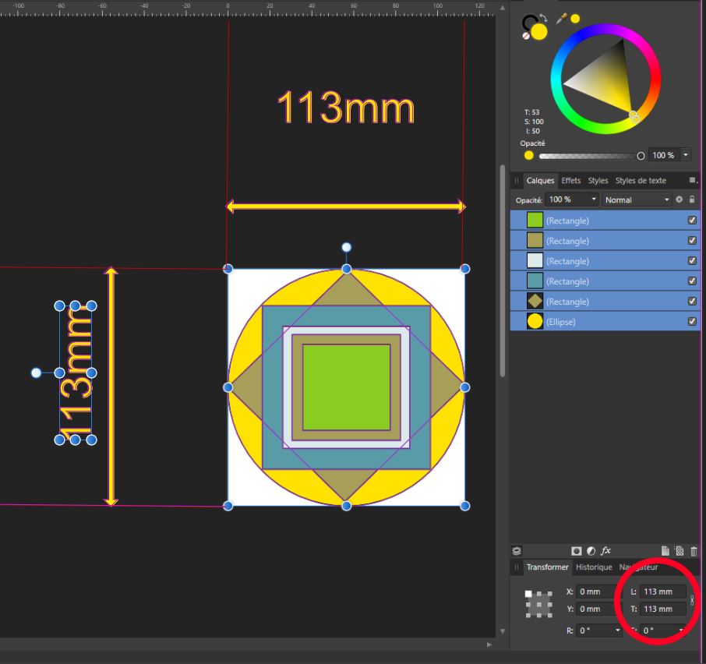Click the vertical yellow dimension arrow
Screen dimensions: 706x664
(111, 387)
